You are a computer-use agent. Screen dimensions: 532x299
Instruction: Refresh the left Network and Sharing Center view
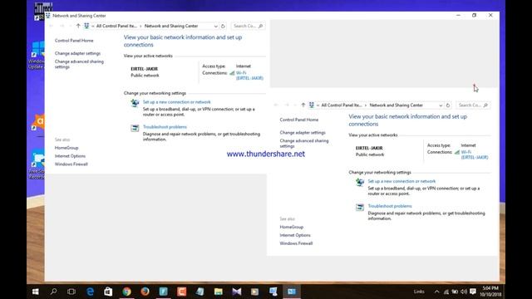pyautogui.click(x=223, y=26)
